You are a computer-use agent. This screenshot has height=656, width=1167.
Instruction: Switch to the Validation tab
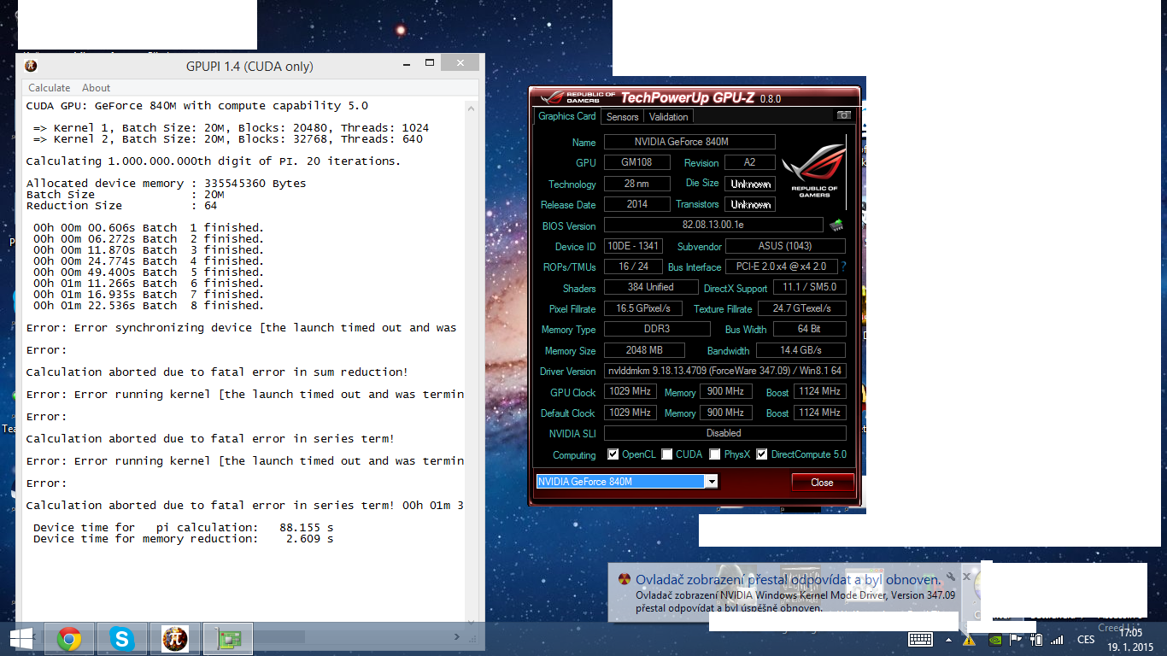click(x=668, y=117)
